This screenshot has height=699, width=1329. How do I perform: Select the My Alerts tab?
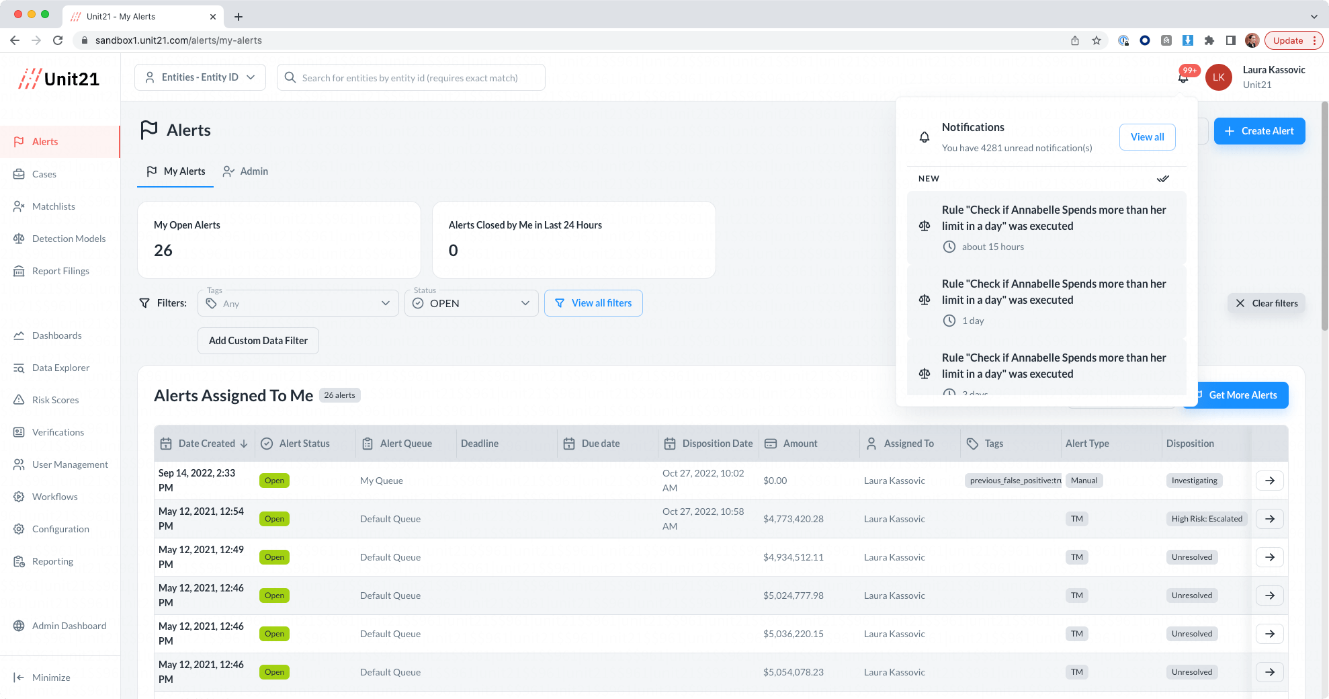click(x=175, y=171)
